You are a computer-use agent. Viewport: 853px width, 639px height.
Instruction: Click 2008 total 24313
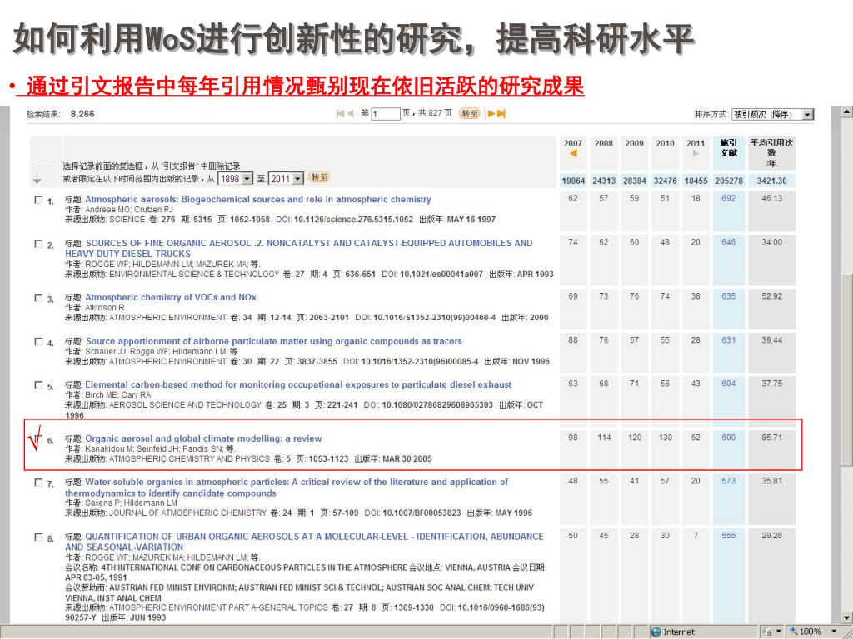pyautogui.click(x=604, y=181)
